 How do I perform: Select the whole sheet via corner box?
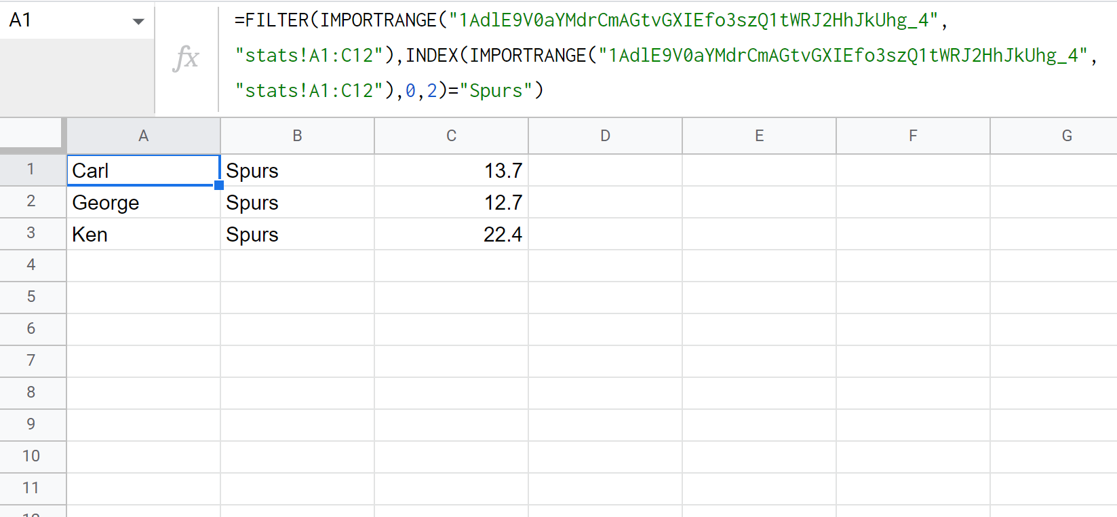(31, 134)
